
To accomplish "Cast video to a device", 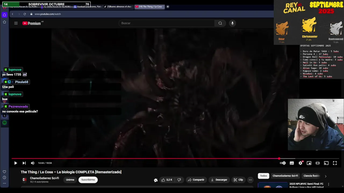I will tap(326, 163).
